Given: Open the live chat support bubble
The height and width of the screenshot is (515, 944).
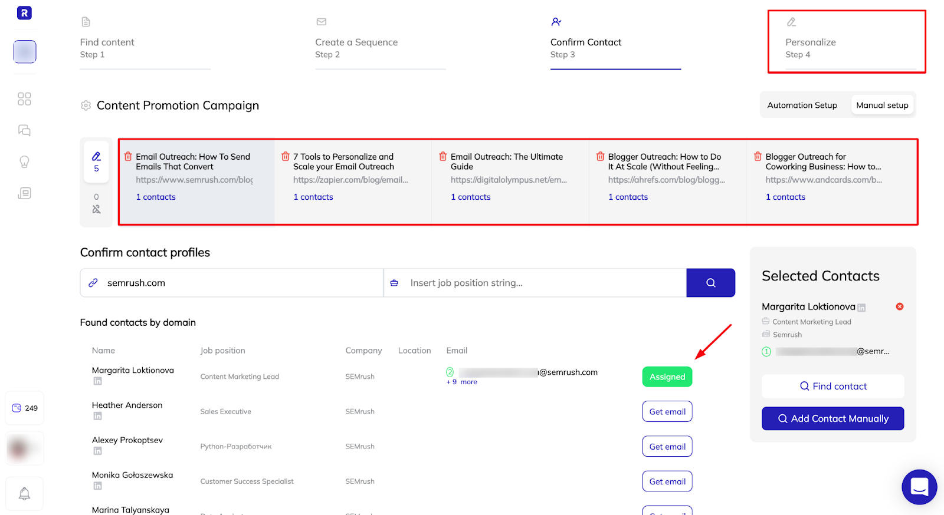Looking at the screenshot, I should (x=919, y=487).
